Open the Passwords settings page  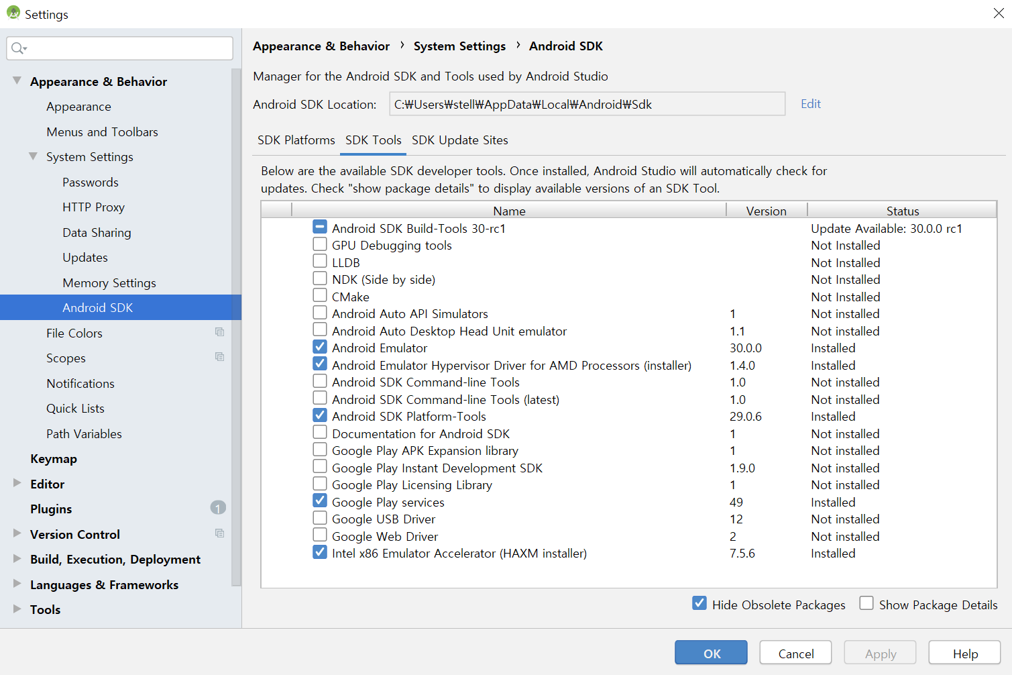tap(91, 183)
